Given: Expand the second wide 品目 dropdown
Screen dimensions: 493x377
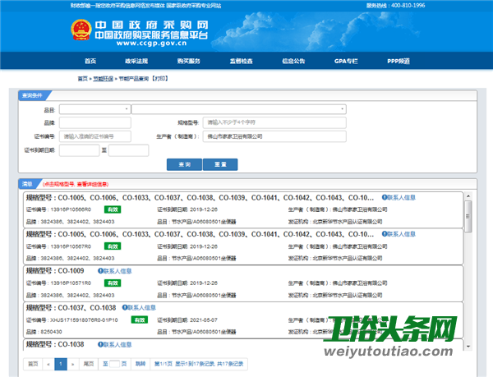Looking at the screenshot, I should coord(238,108).
